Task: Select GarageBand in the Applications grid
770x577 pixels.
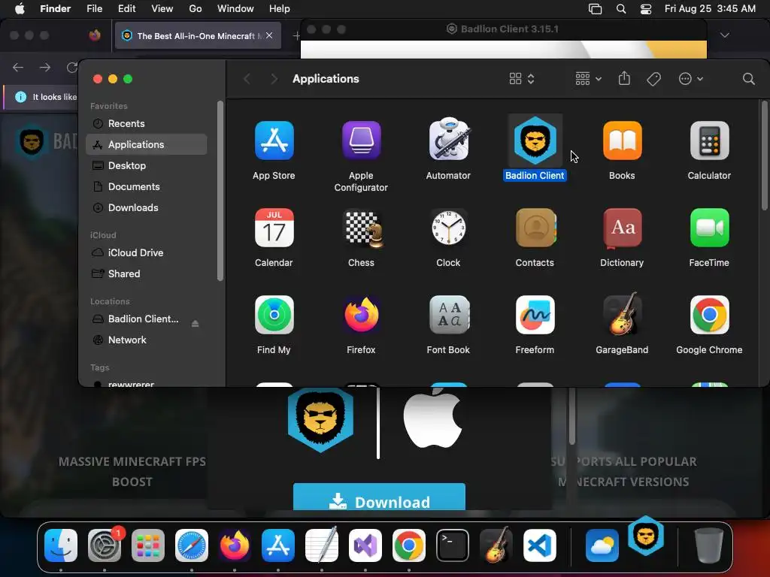Action: coord(622,314)
